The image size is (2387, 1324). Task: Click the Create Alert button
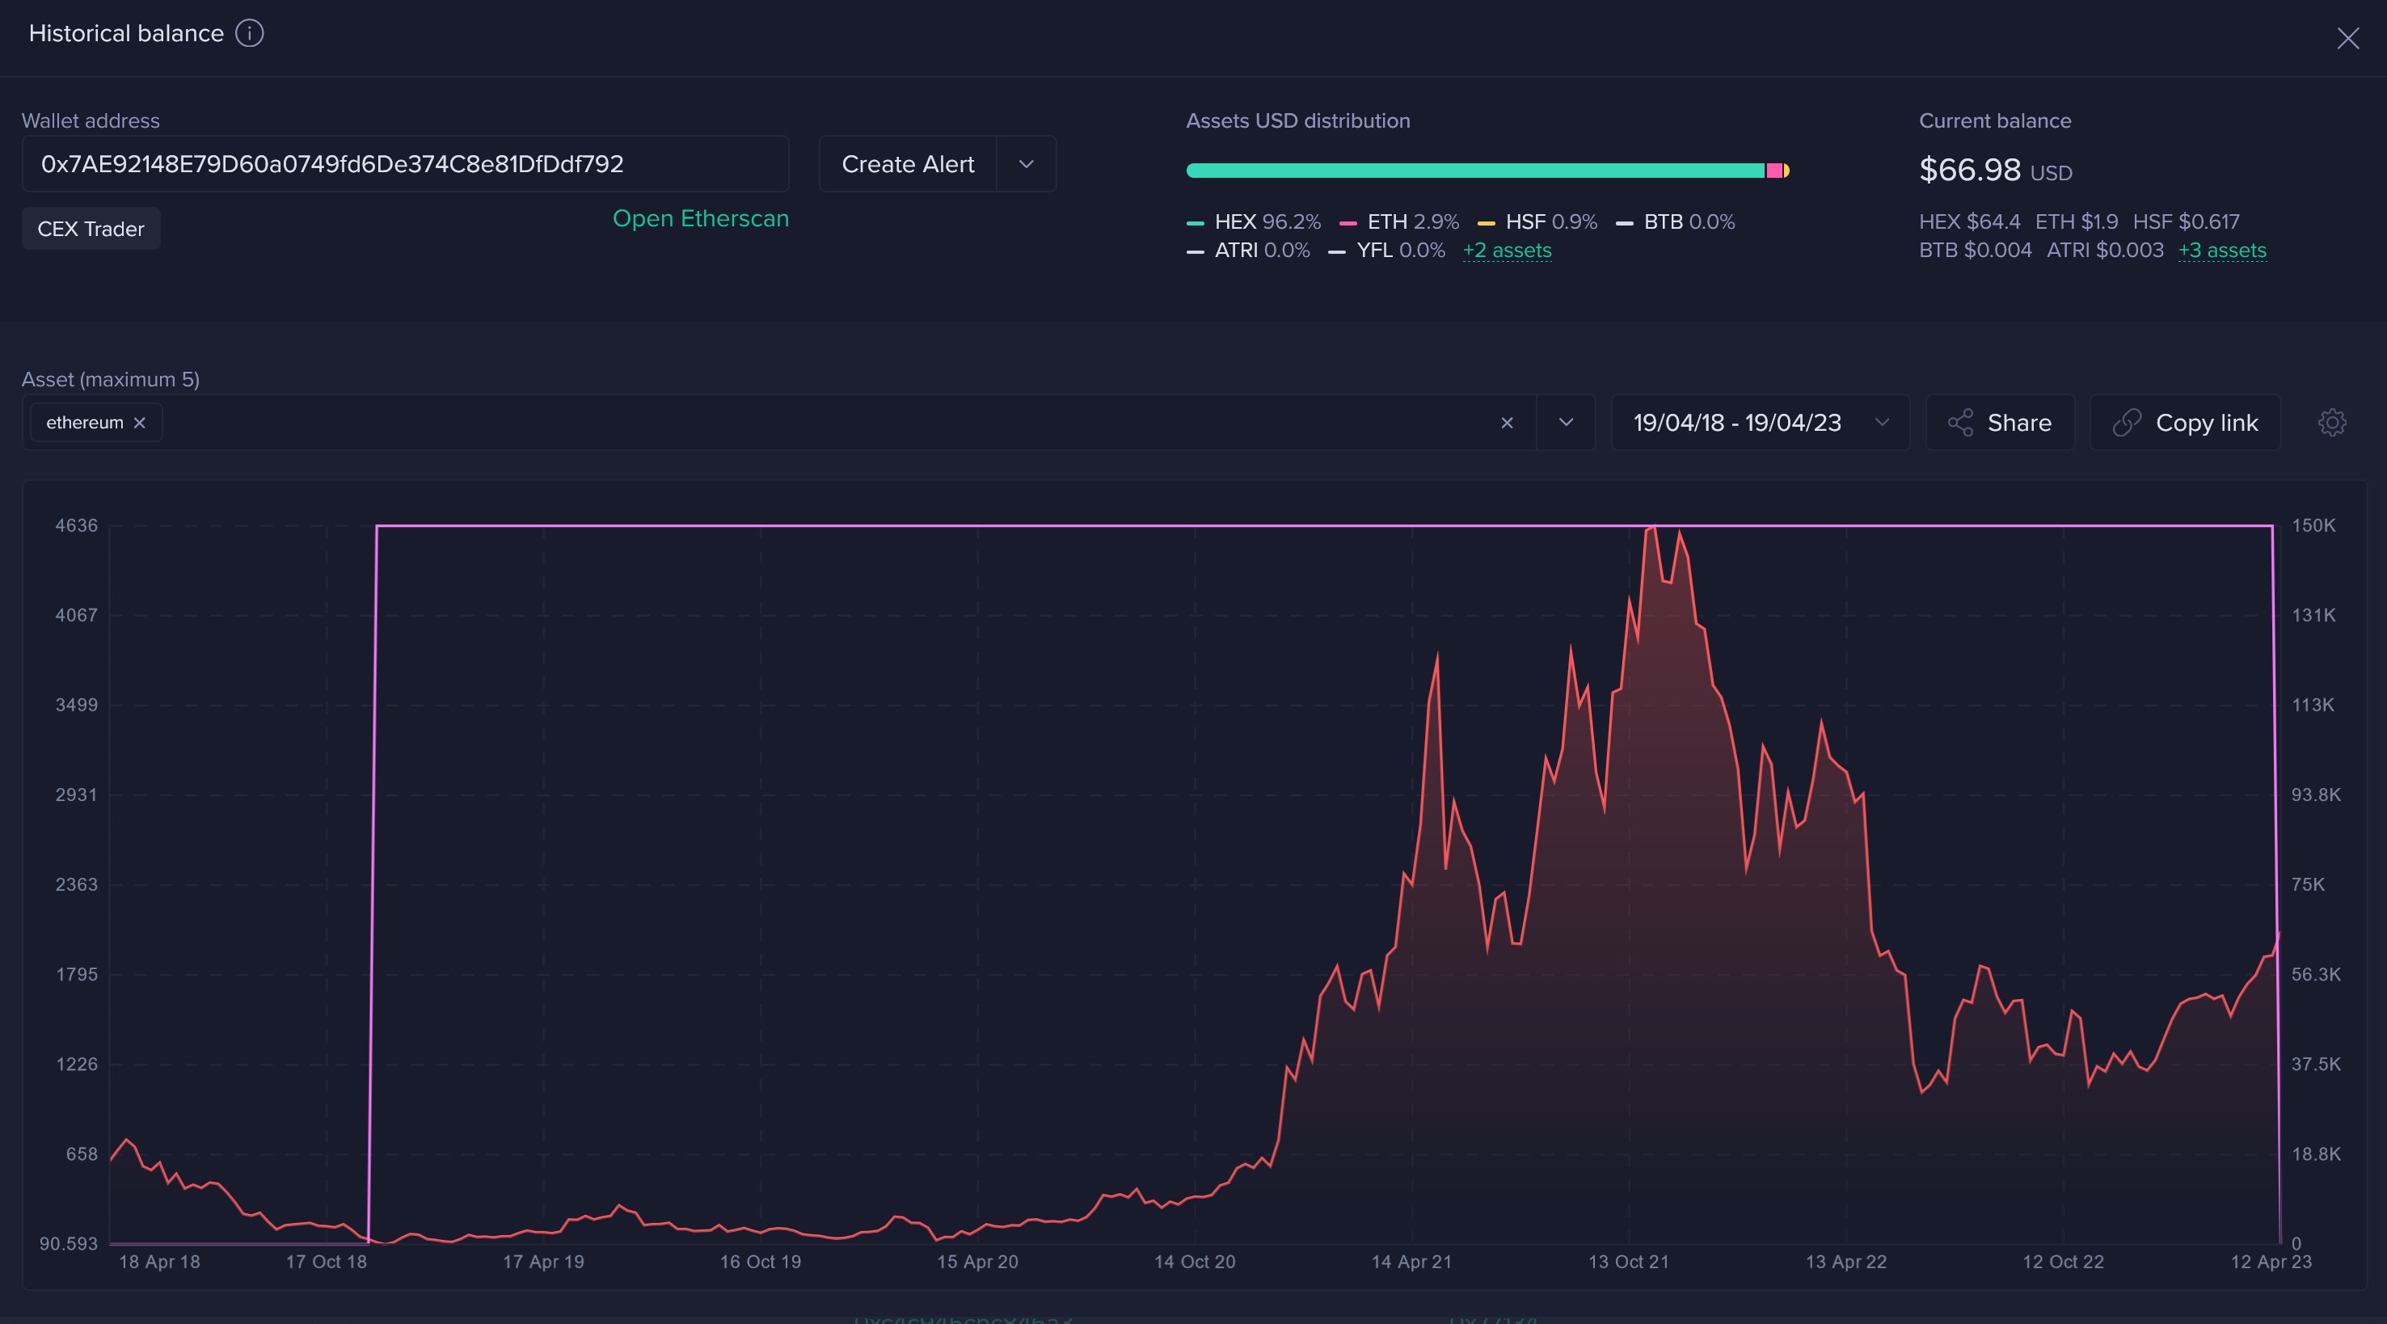[907, 164]
